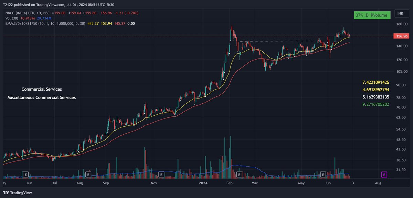Click the blue 29.734M volume average value

43,19
